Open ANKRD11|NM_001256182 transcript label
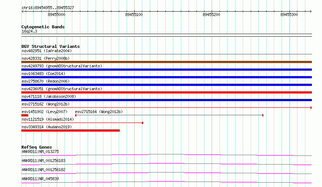 pyautogui.click(x=43, y=170)
